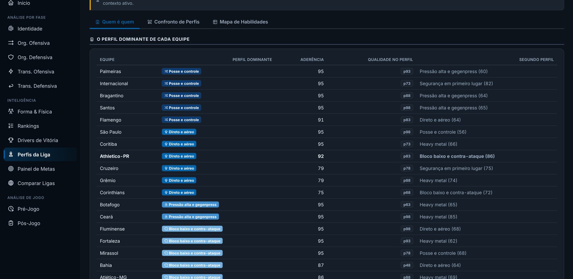Click the Perfil Dominante column header

pyautogui.click(x=252, y=59)
